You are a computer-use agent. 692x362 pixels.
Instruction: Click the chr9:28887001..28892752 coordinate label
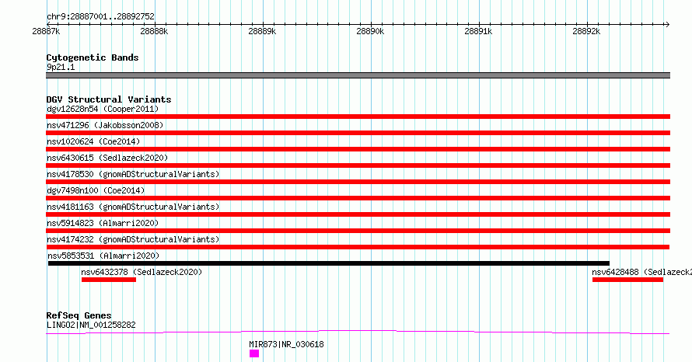click(100, 16)
